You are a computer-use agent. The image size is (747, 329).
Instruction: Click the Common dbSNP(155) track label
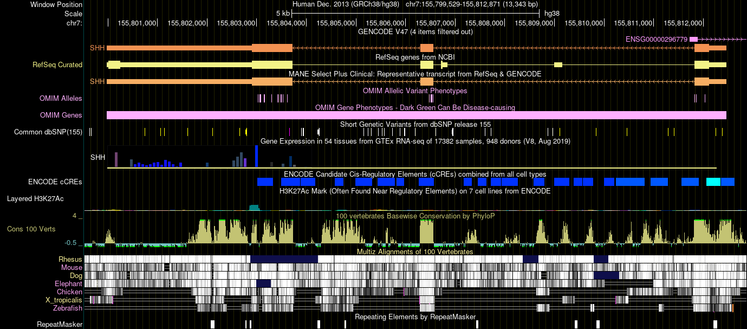(48, 132)
